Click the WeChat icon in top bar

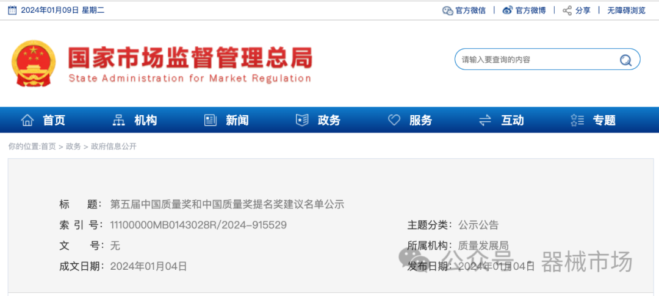tap(447, 10)
